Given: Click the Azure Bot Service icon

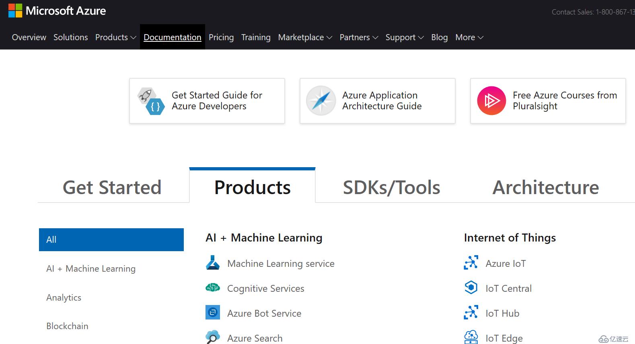Looking at the screenshot, I should click(213, 313).
